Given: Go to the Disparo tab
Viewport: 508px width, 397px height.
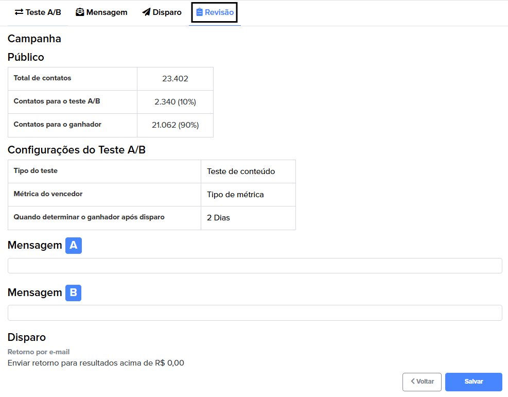Looking at the screenshot, I should (x=162, y=12).
